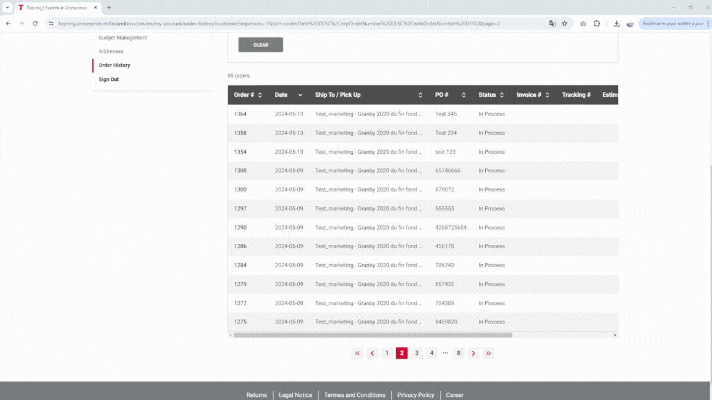Sort by PO # column arrows
Image resolution: width=712 pixels, height=400 pixels.
pos(464,95)
